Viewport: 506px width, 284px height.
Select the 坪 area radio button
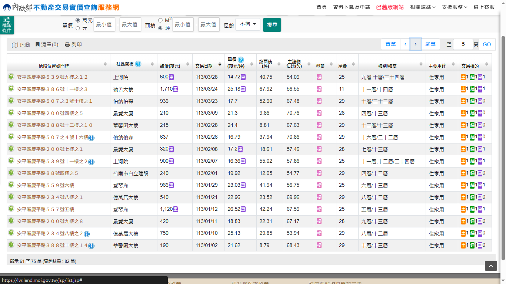pyautogui.click(x=160, y=28)
